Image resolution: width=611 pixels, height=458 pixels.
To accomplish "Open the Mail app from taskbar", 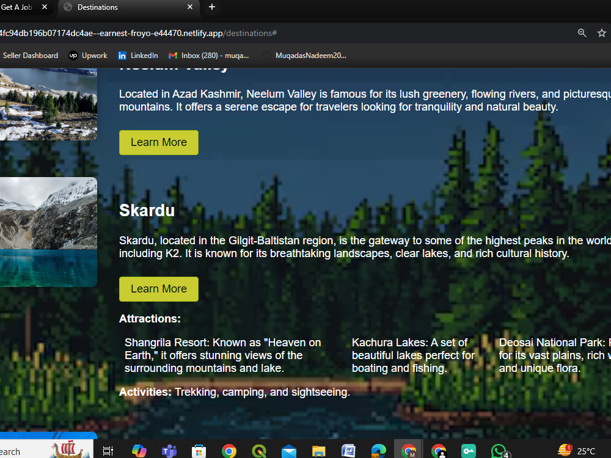I will 289,451.
